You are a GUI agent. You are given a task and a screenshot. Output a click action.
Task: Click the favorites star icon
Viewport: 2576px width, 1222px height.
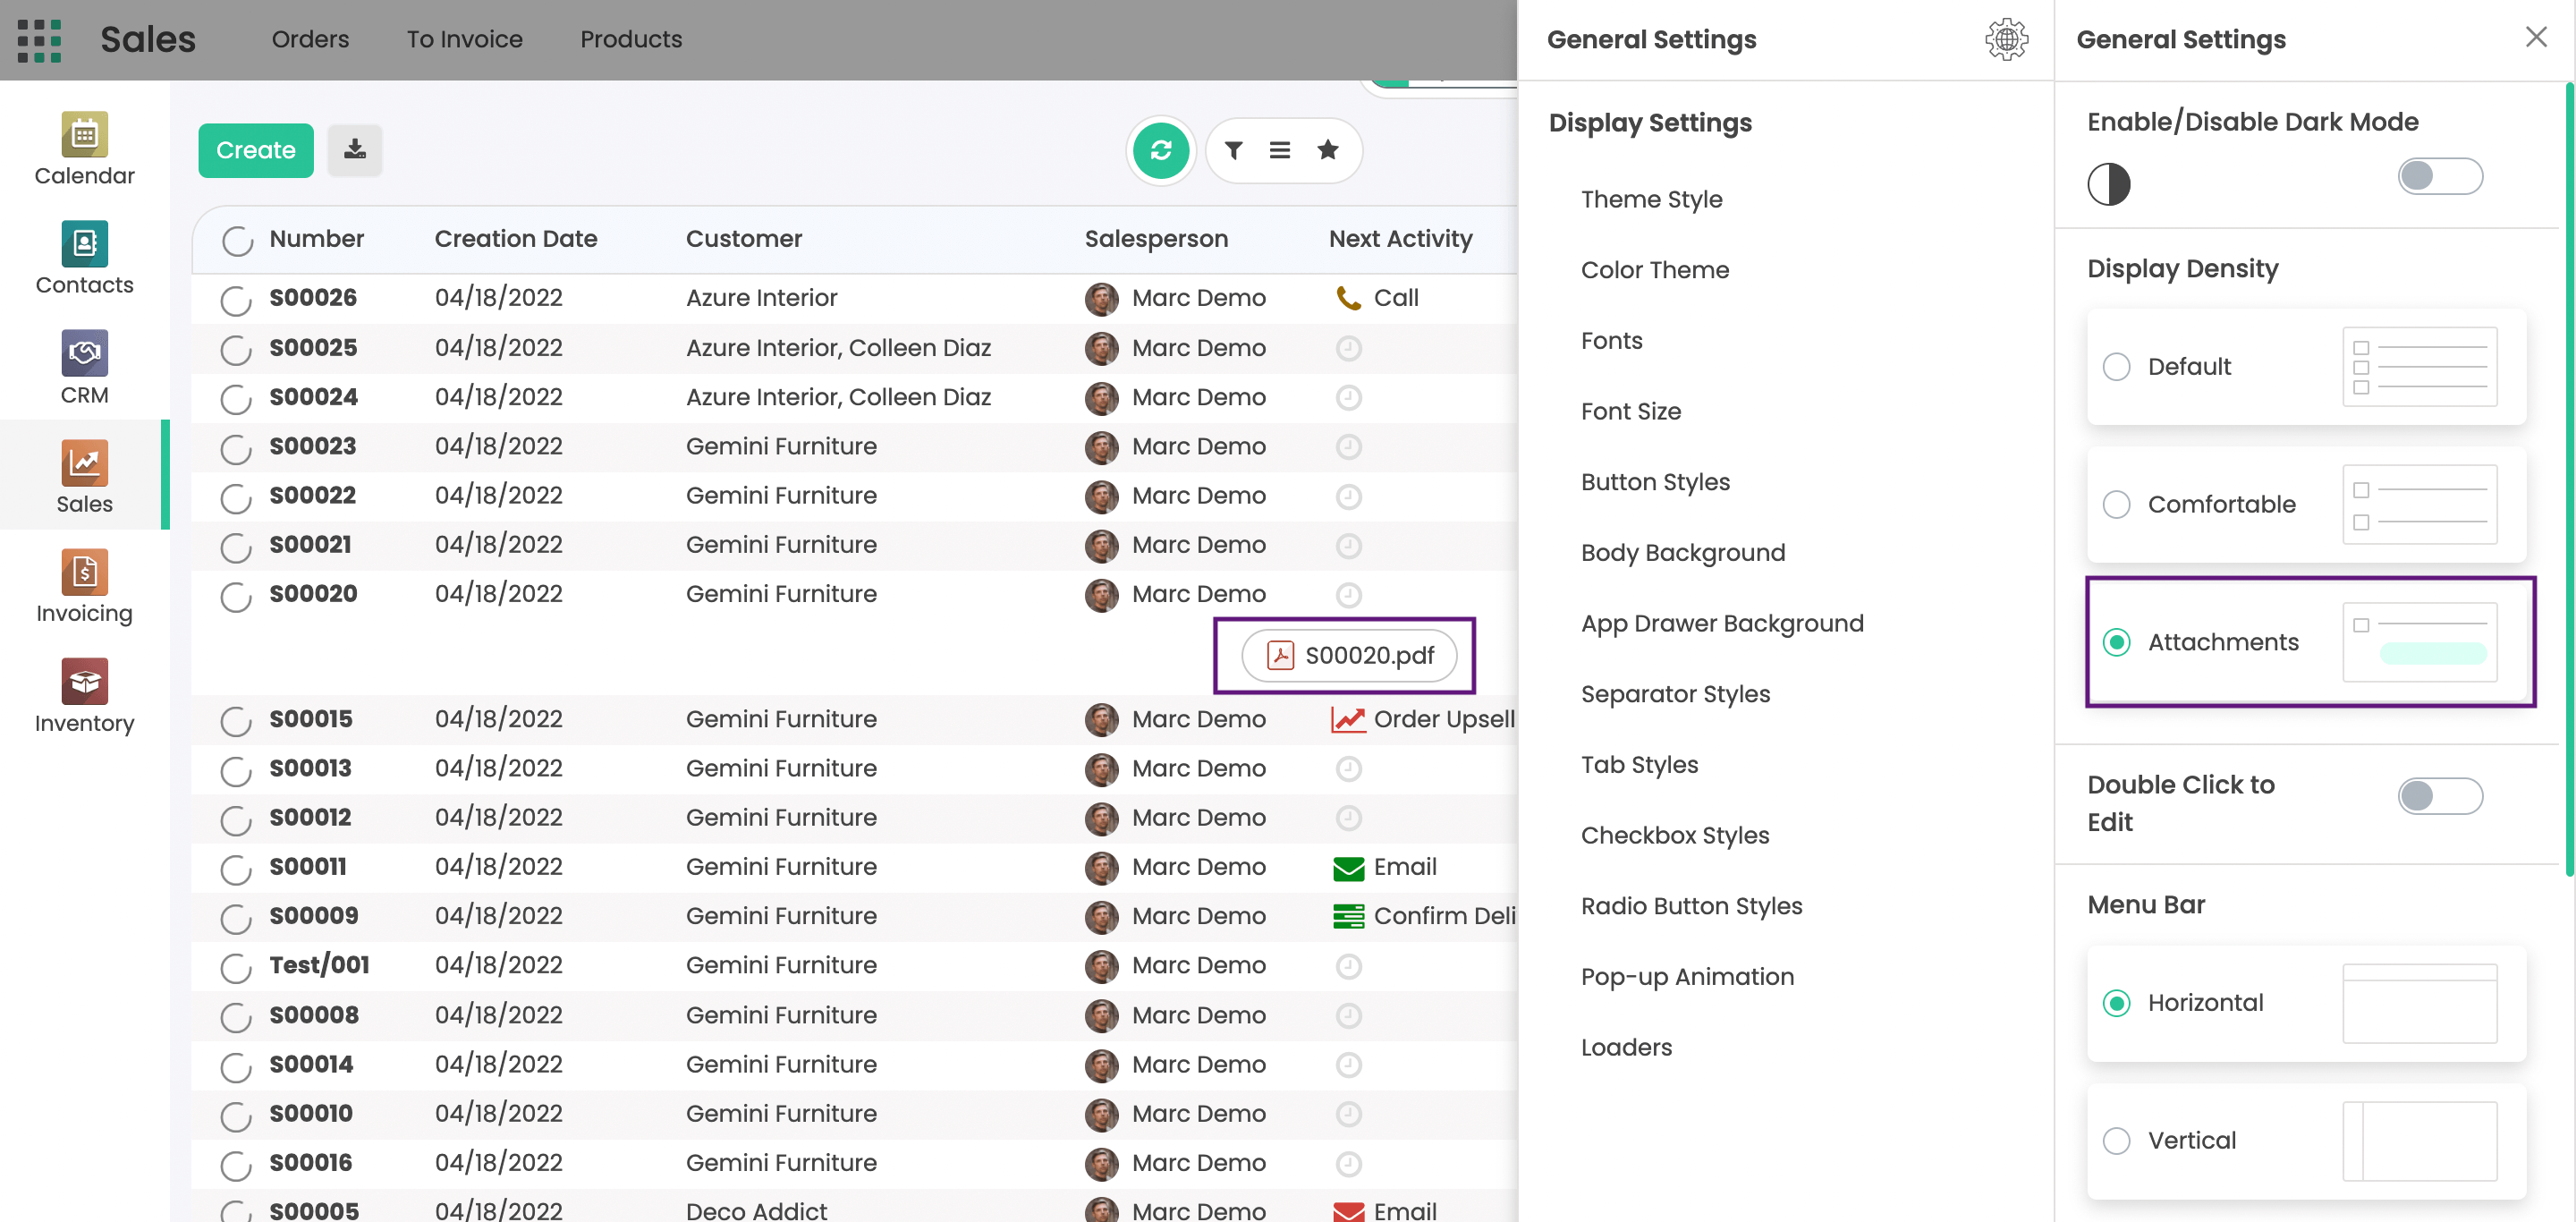pos(1327,150)
